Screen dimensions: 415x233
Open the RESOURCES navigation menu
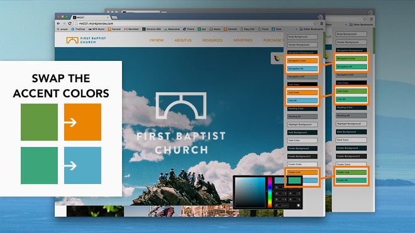(213, 40)
